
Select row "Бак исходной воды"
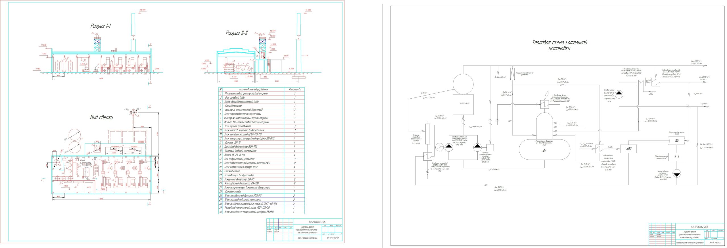point(261,97)
